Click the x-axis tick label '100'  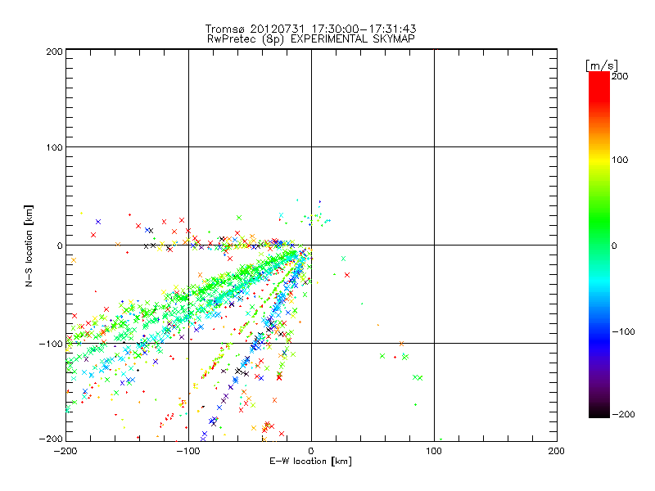[x=434, y=451]
